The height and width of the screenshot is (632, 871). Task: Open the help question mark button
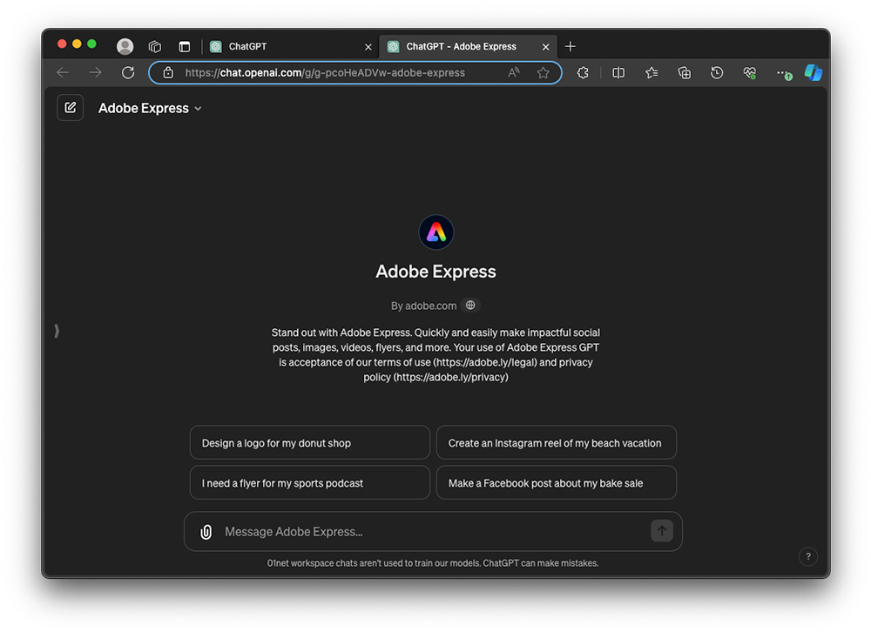coord(807,556)
